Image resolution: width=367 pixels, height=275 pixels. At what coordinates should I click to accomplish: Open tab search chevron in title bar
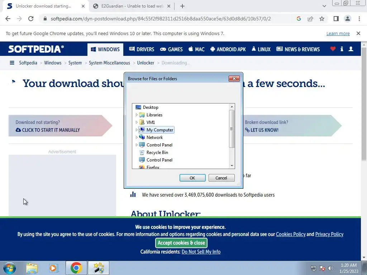tap(324, 6)
